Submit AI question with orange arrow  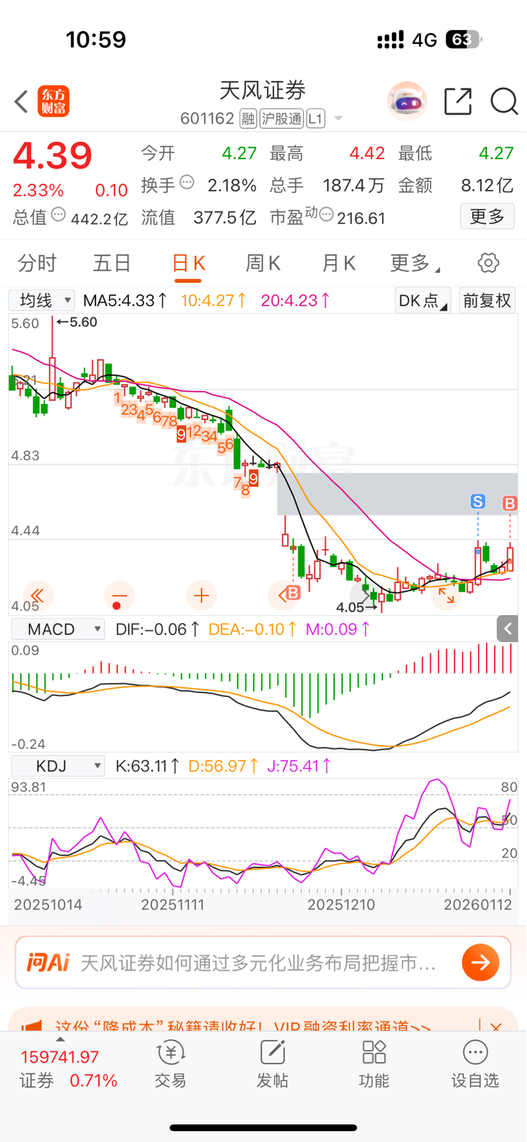[480, 963]
